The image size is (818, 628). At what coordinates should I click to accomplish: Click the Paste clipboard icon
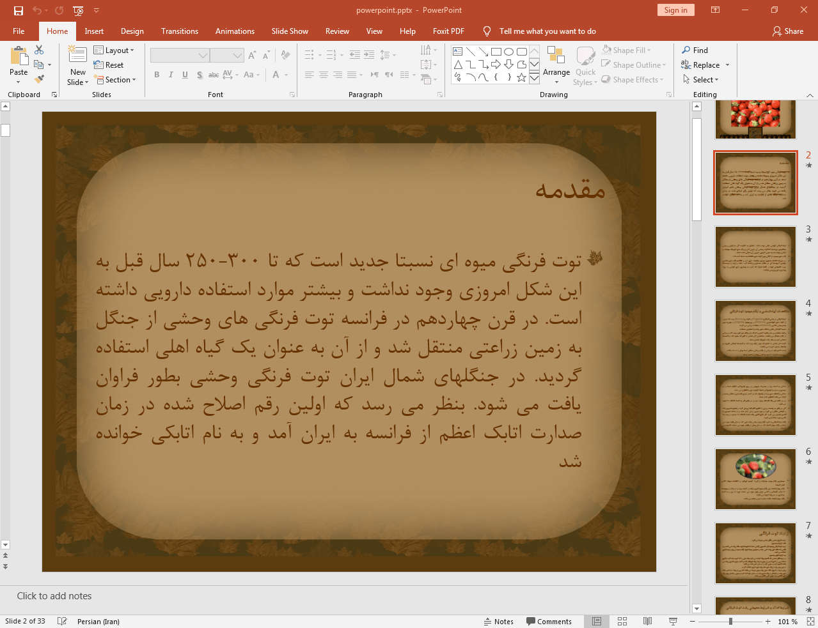(x=19, y=56)
